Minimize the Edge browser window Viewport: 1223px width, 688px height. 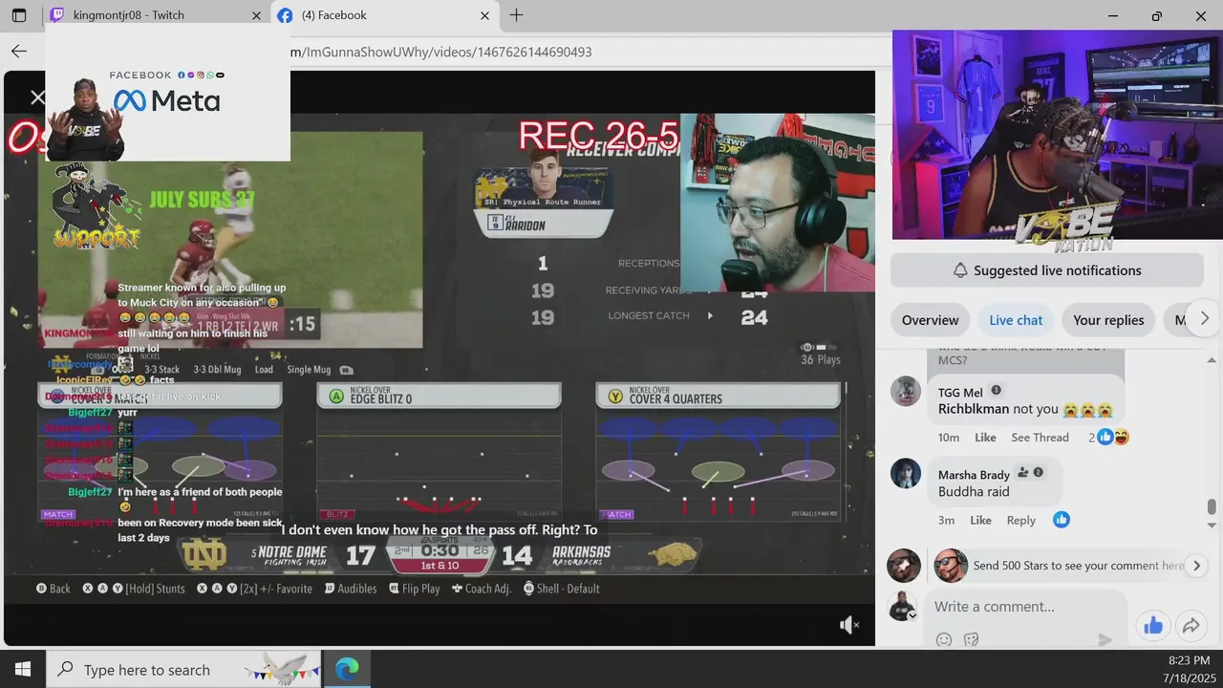pos(1113,15)
